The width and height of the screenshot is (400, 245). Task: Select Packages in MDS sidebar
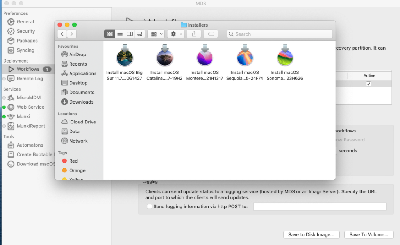tap(22, 41)
